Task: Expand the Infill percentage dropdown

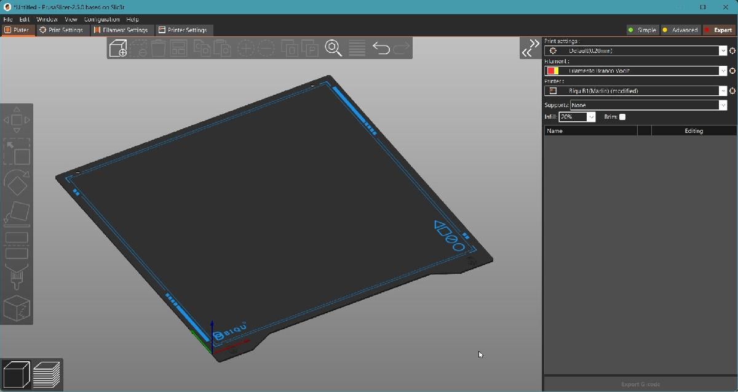Action: pyautogui.click(x=591, y=117)
